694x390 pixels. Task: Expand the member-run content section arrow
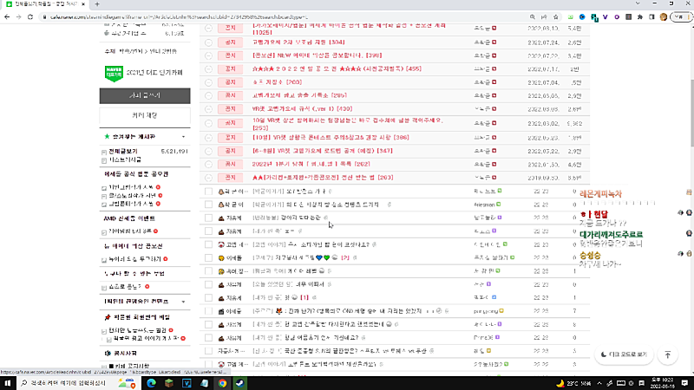[183, 302]
